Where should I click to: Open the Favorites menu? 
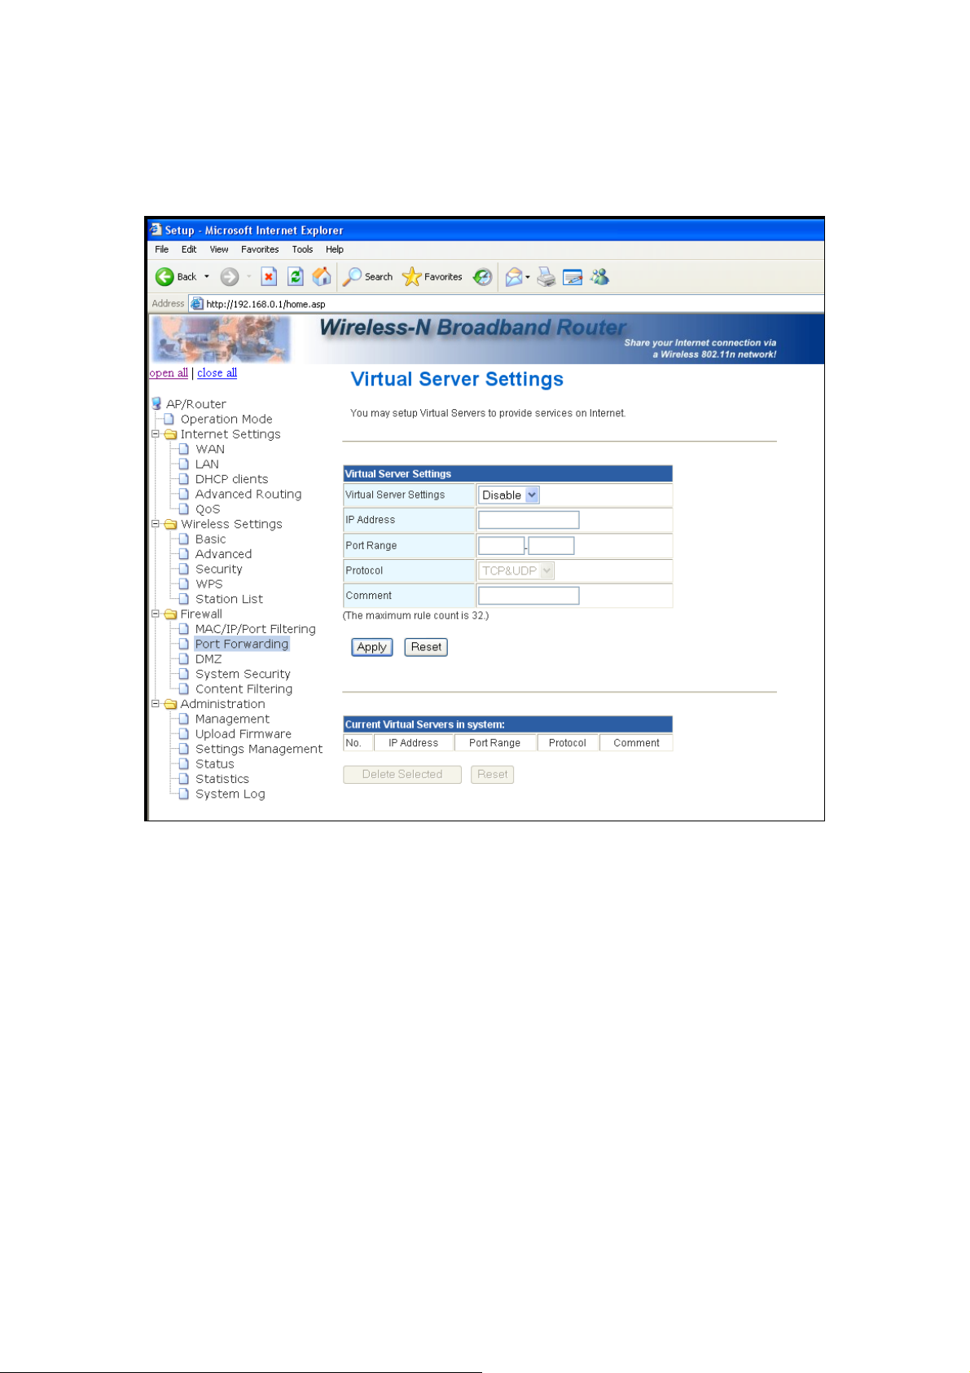[260, 249]
